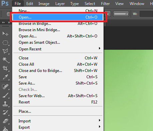The width and height of the screenshot is (153, 131).
Task: Choose Close All menu entry
Action: pyautogui.click(x=58, y=64)
